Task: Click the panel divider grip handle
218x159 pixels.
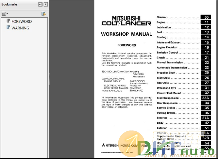Action: pos(49,79)
